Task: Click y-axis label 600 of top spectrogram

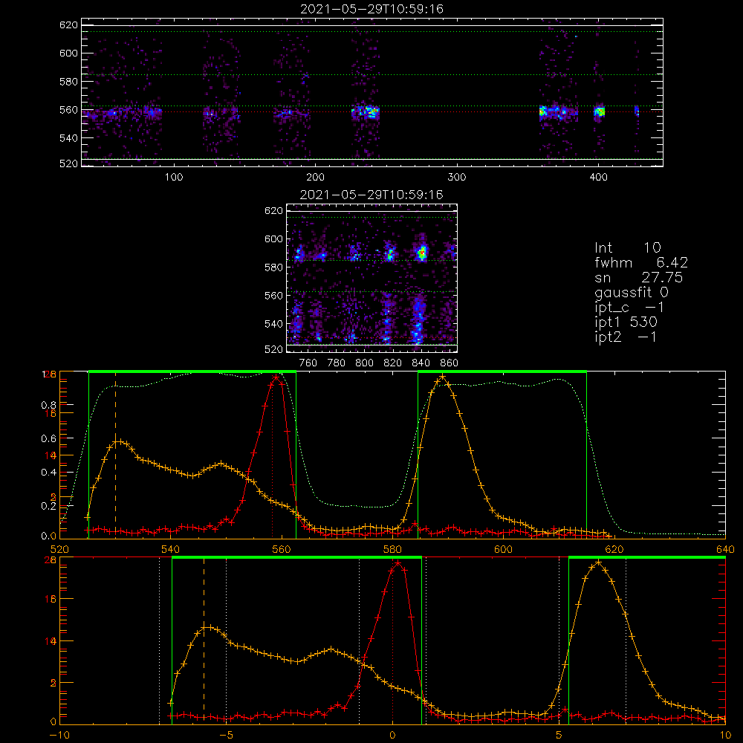Action: coord(68,53)
